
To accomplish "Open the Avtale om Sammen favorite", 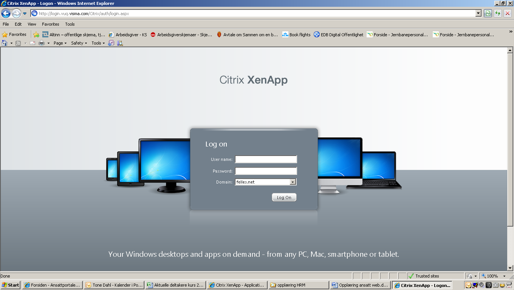I will [x=247, y=34].
